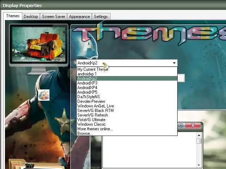The width and height of the screenshot is (226, 169).
Task: Open the Screen Saver tab
Action: 53,17
